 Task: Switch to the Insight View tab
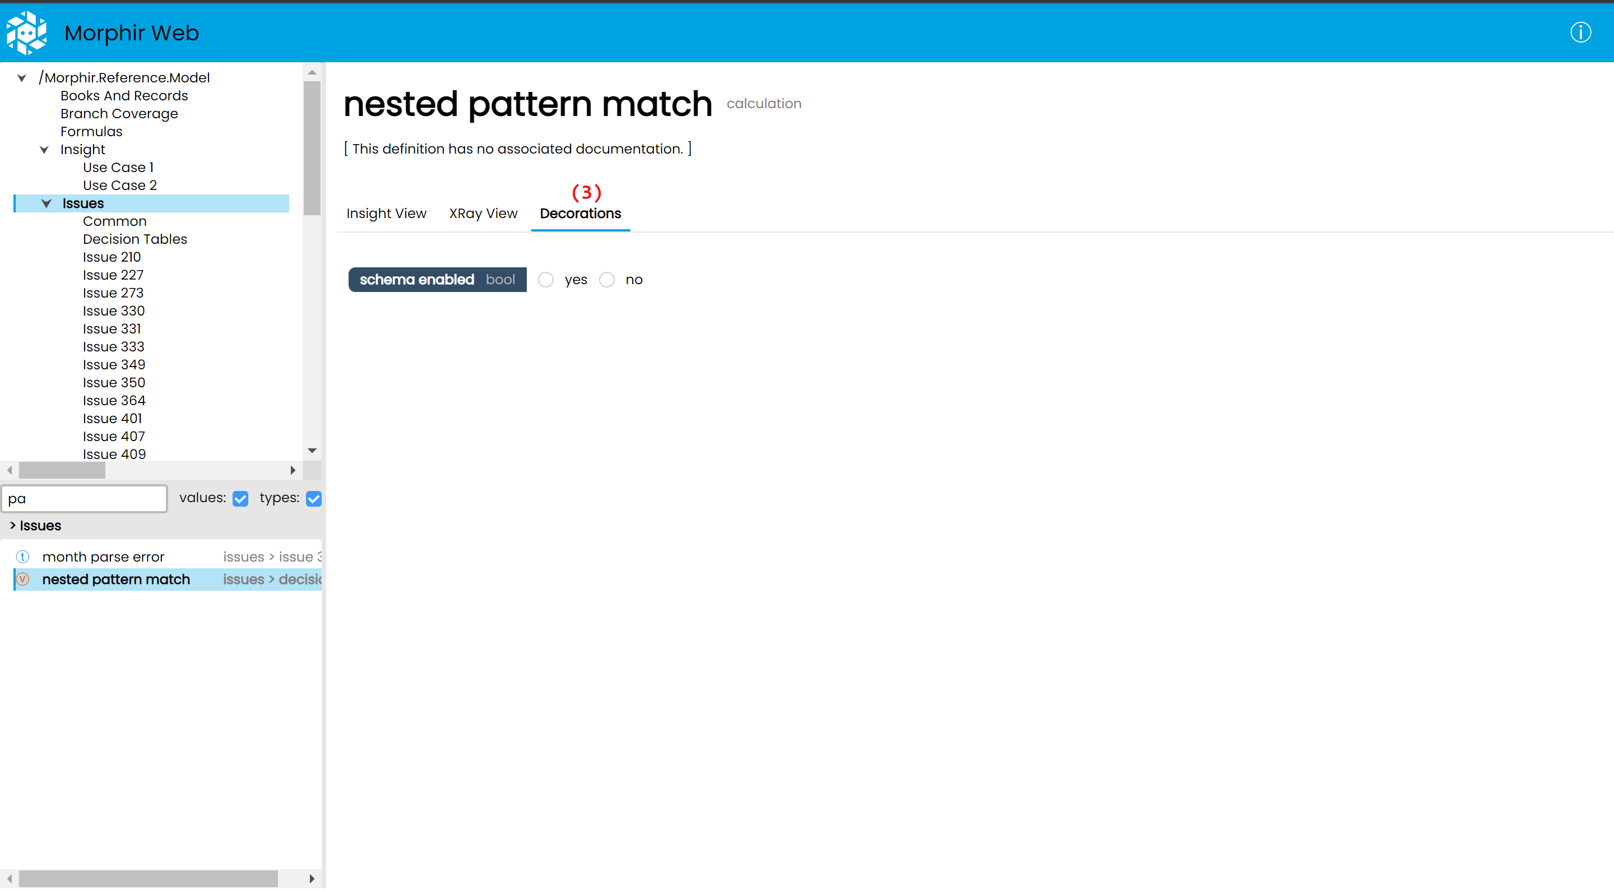tap(386, 214)
